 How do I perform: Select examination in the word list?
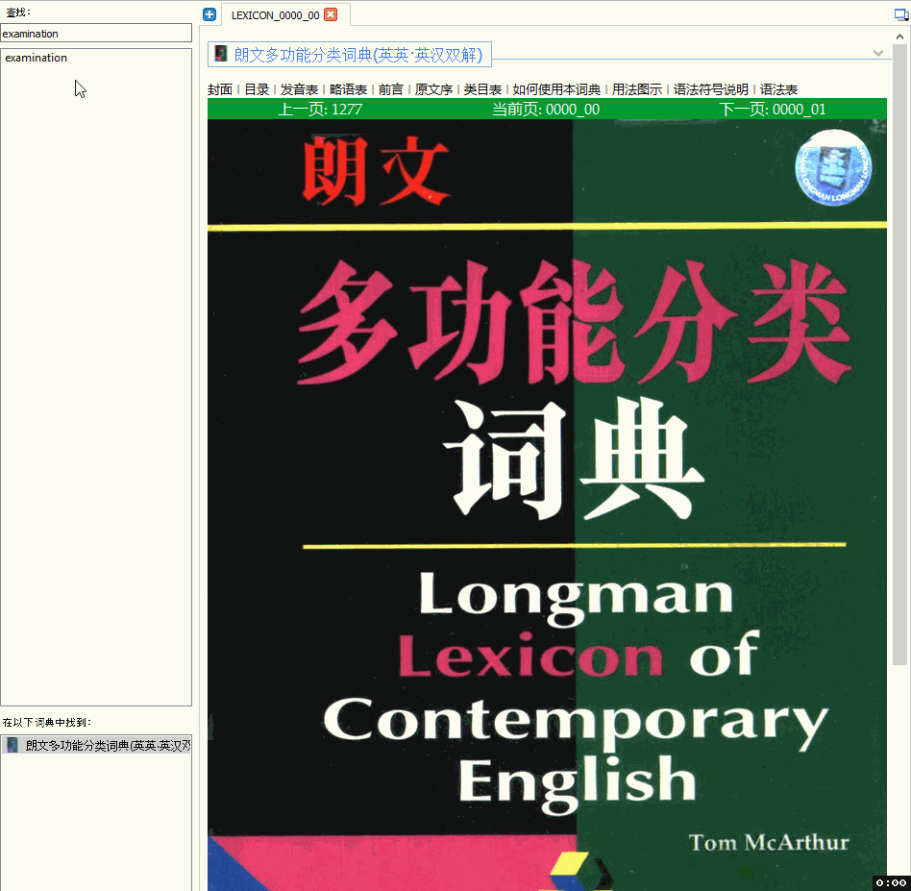pos(36,58)
